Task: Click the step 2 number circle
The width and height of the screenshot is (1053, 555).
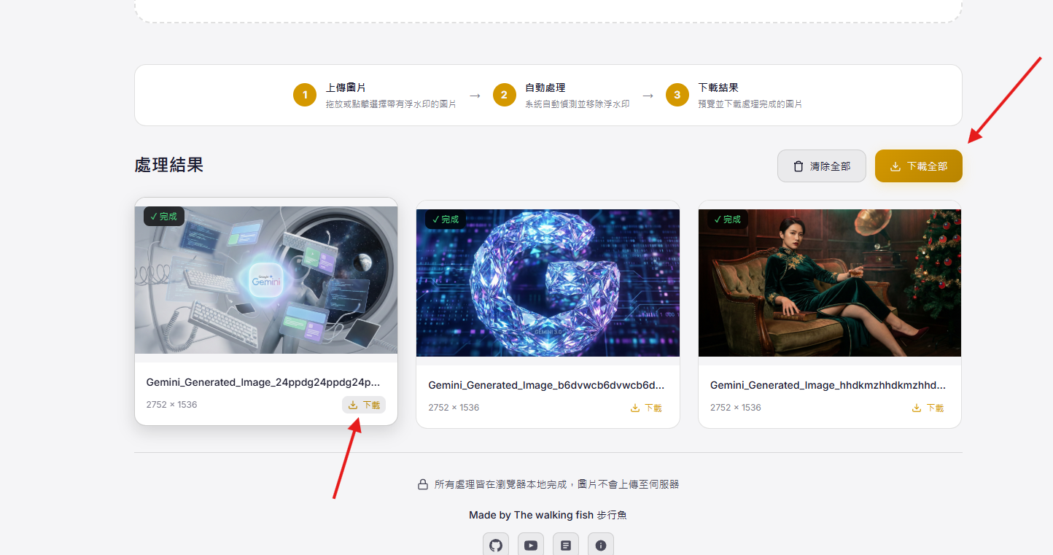Action: pyautogui.click(x=505, y=95)
